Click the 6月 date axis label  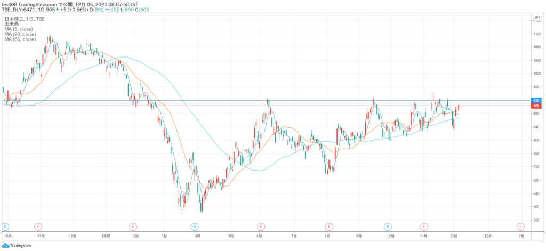pos(259,236)
